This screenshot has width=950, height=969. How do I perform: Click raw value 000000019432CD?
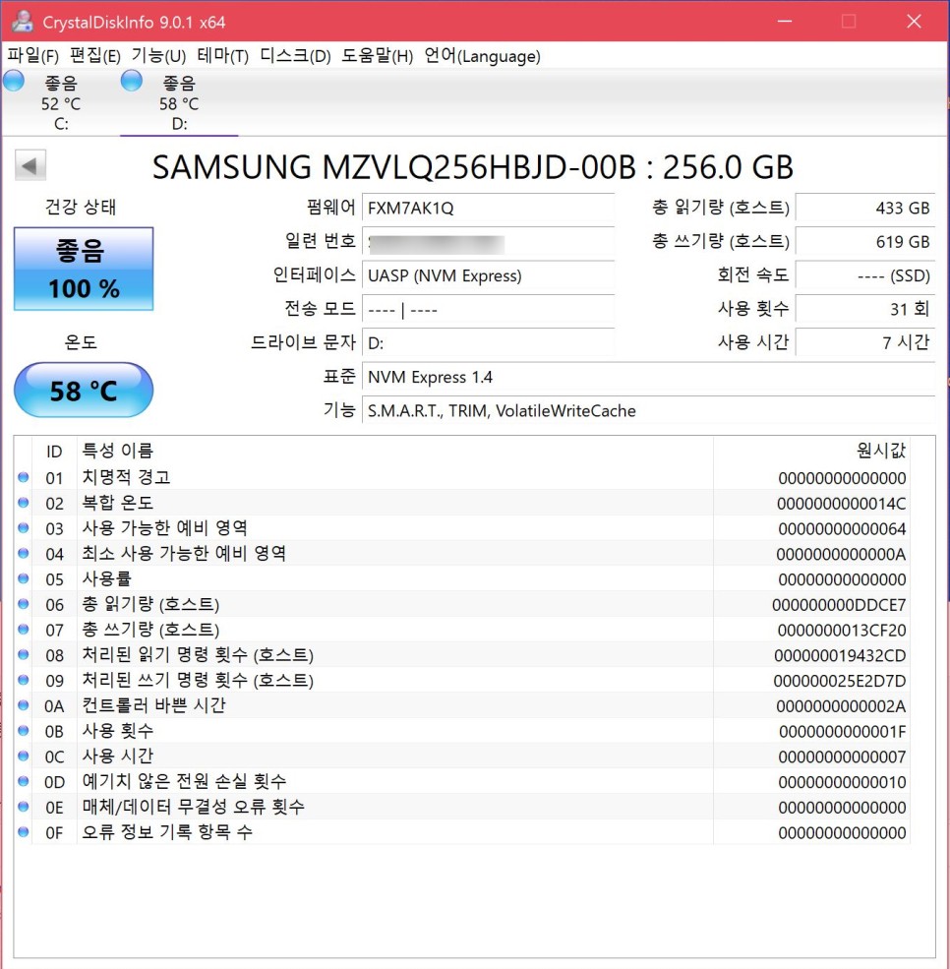click(840, 656)
